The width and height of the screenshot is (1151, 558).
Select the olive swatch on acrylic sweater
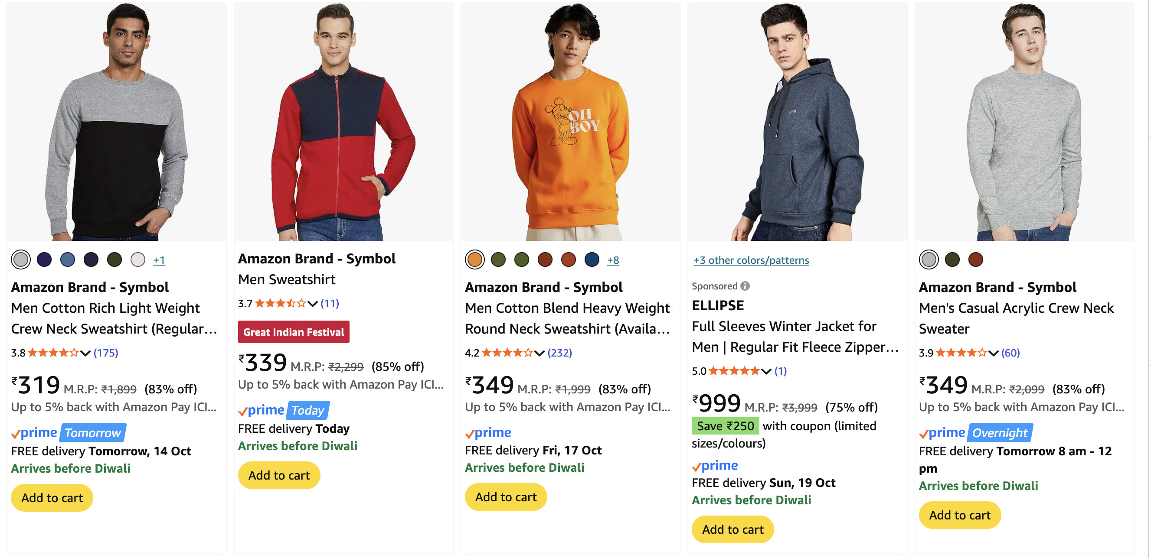[952, 260]
